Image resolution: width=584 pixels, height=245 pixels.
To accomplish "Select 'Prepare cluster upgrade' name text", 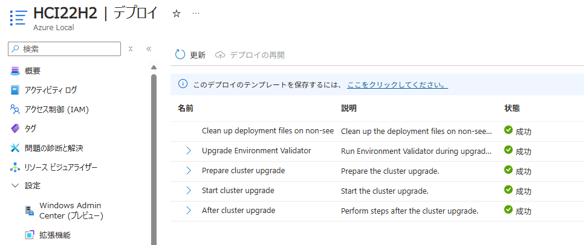I will click(243, 171).
